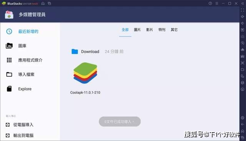Viewport: 246px width, 141px height.
Task: Click the install APK icon on side toolbar
Action: pyautogui.click(x=243, y=50)
